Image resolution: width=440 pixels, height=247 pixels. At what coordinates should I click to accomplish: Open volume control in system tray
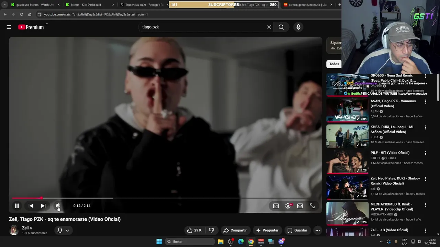pyautogui.click(x=419, y=242)
